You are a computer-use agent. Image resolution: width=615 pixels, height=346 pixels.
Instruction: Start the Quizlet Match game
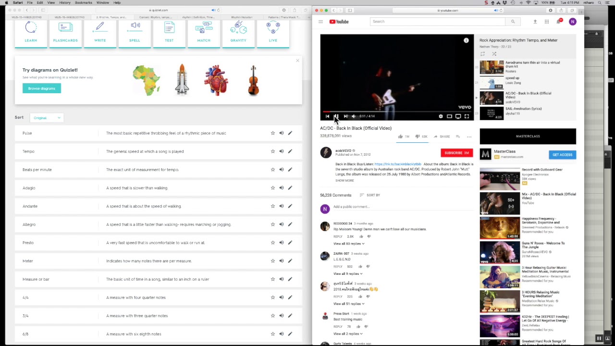(204, 34)
